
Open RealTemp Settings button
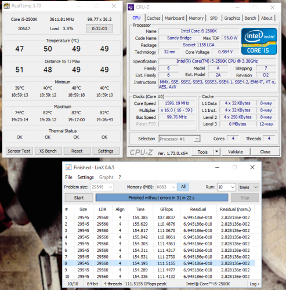106,151
